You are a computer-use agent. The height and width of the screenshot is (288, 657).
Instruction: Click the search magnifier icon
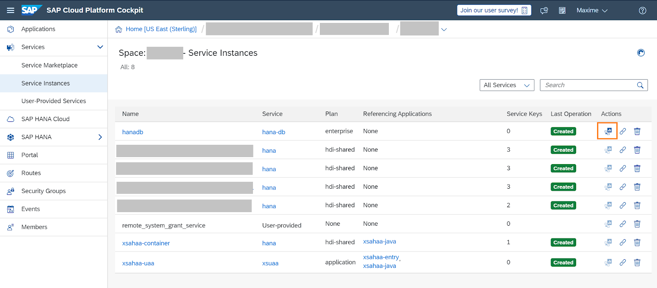pos(640,85)
